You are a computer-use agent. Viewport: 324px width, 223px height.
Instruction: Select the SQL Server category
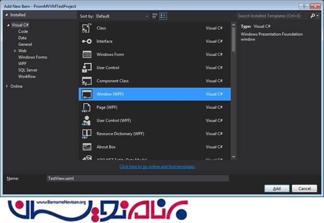28,70
